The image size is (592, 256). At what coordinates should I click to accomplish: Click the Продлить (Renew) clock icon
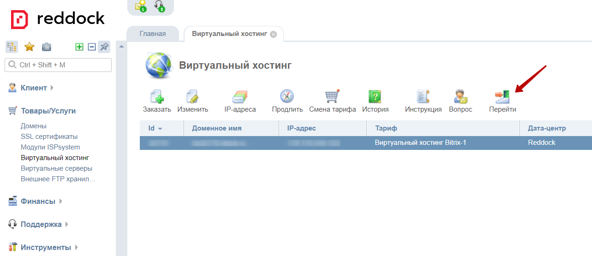[287, 97]
